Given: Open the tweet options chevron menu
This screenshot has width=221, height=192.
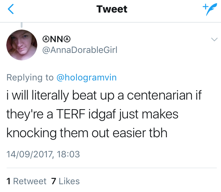Looking at the screenshot, I should click(214, 39).
